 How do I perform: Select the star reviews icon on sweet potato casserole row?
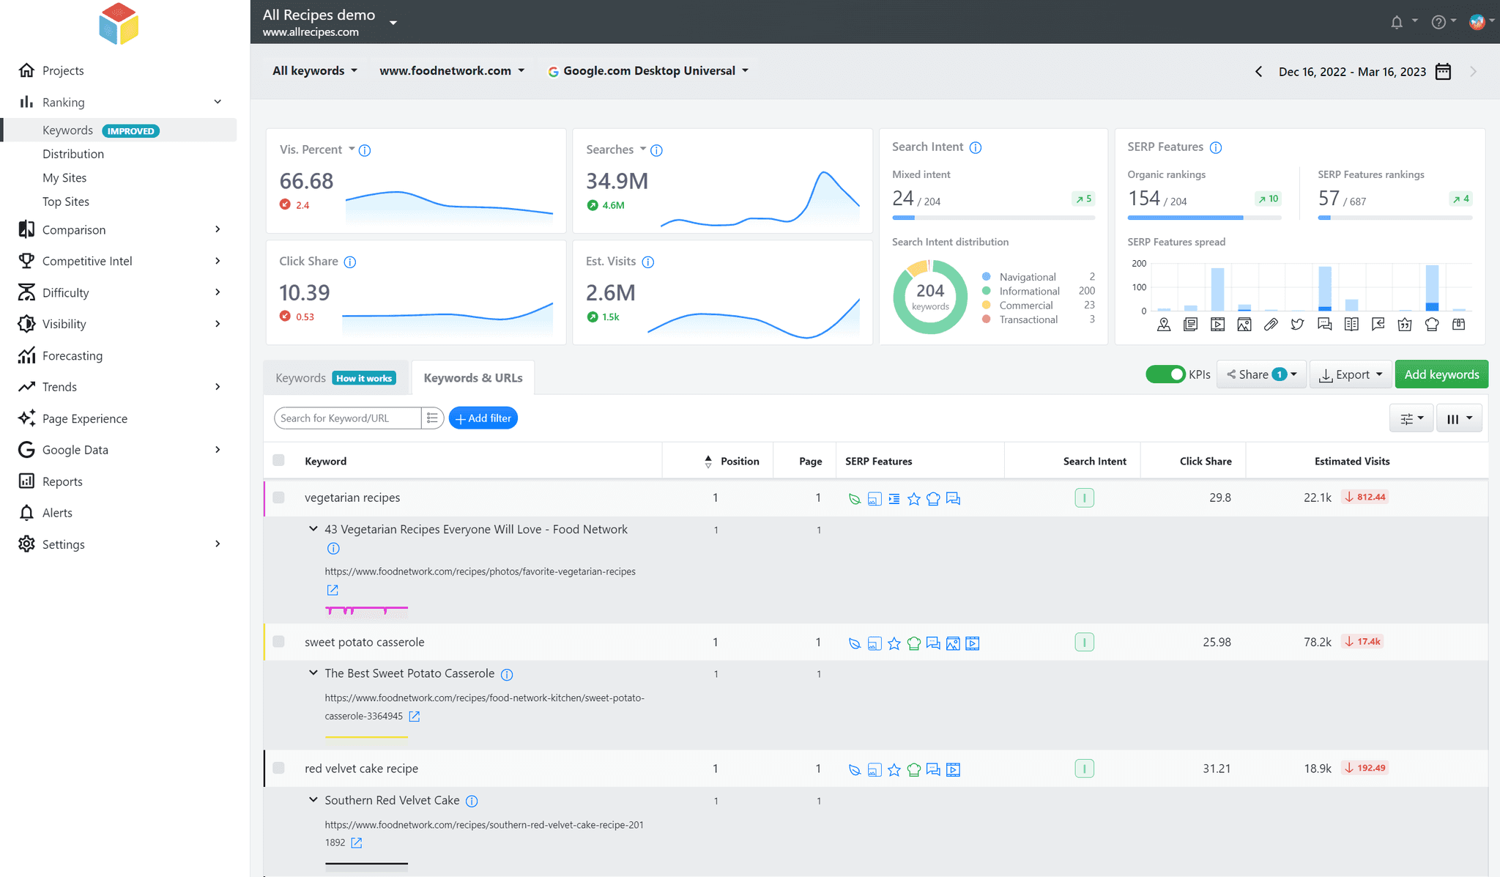click(894, 643)
